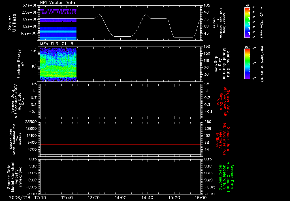Click the red line in MU Scanner +30V panel
This screenshot has width=290, height=201.
(120, 110)
